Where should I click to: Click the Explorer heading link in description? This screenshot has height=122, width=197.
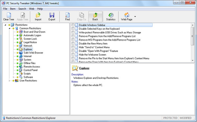point(84,68)
